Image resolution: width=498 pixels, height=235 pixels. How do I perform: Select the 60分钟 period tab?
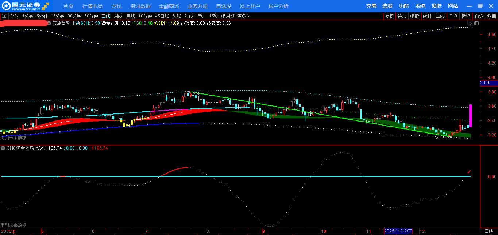click(x=91, y=16)
